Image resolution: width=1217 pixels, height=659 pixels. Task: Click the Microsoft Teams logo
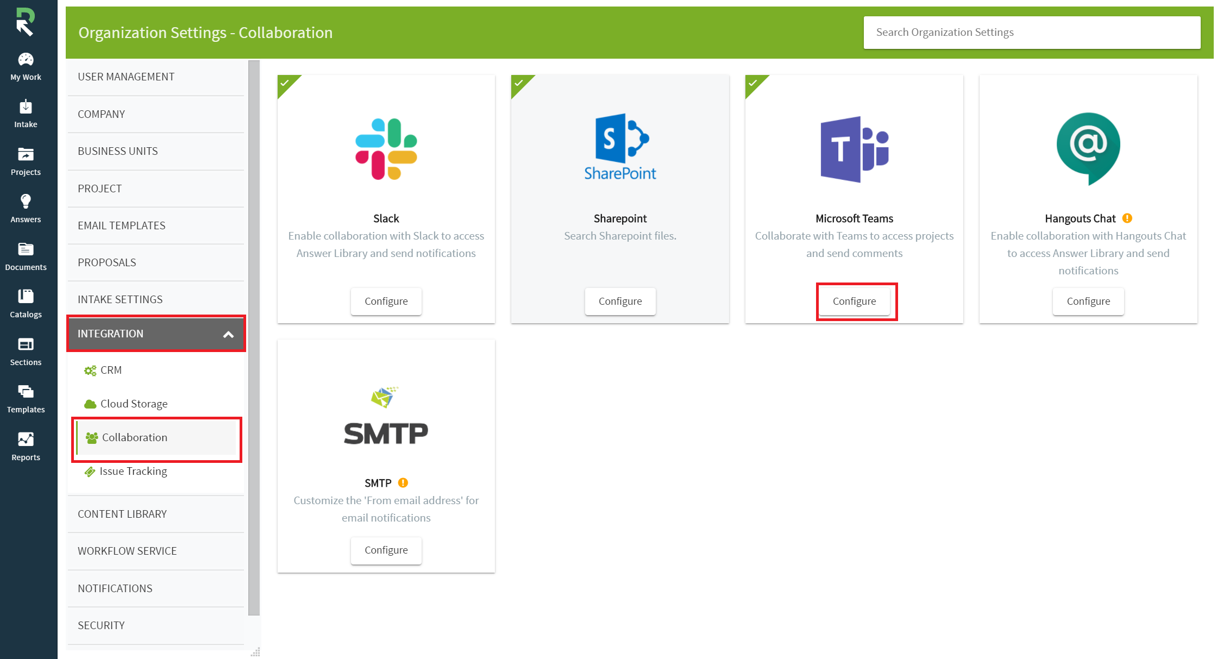click(x=854, y=149)
